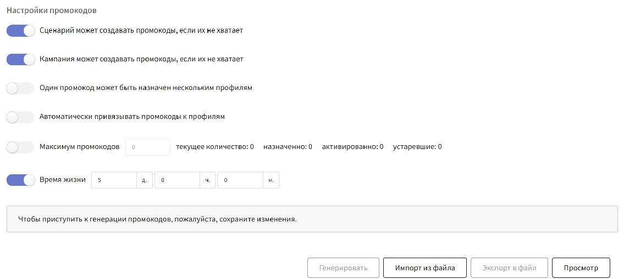624x279 pixels.
Task: Click the Максимум промокодов number field
Action: [147, 147]
